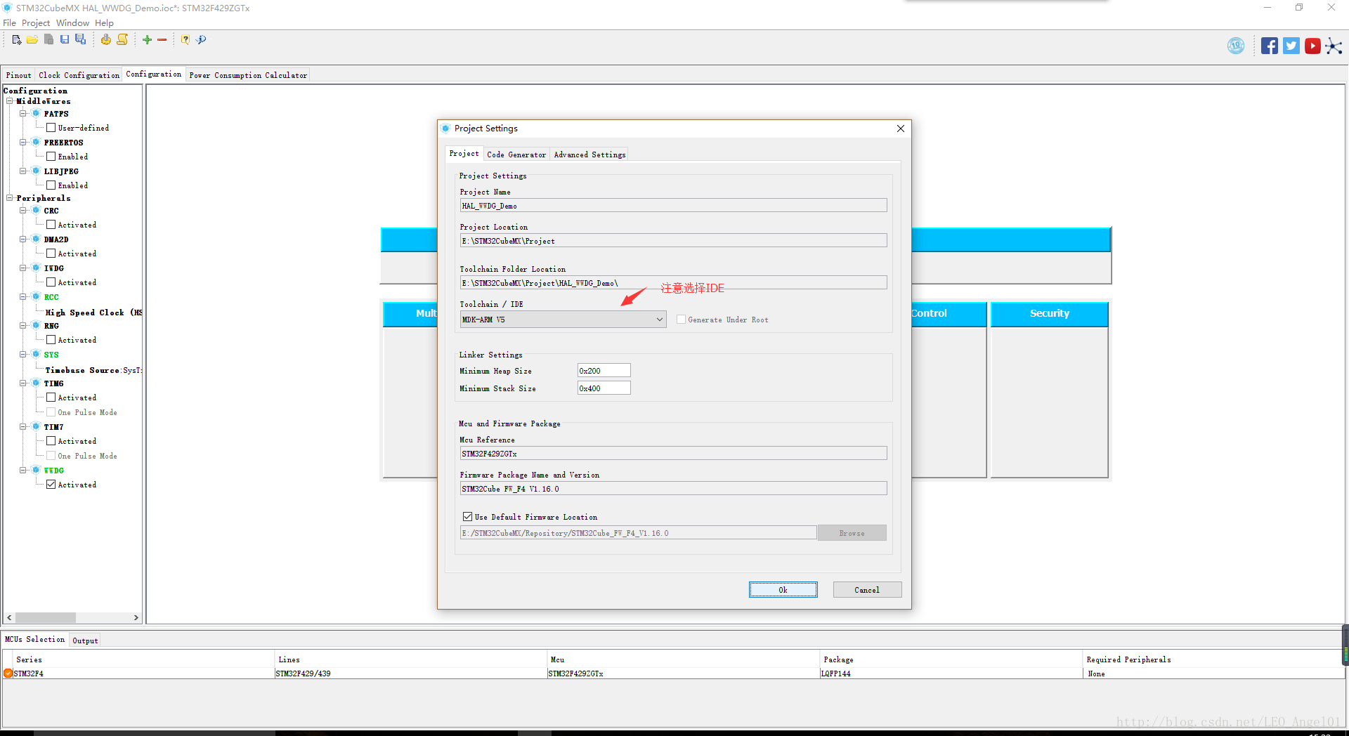Collapse the CRC tree node
The image size is (1349, 736).
coord(23,210)
